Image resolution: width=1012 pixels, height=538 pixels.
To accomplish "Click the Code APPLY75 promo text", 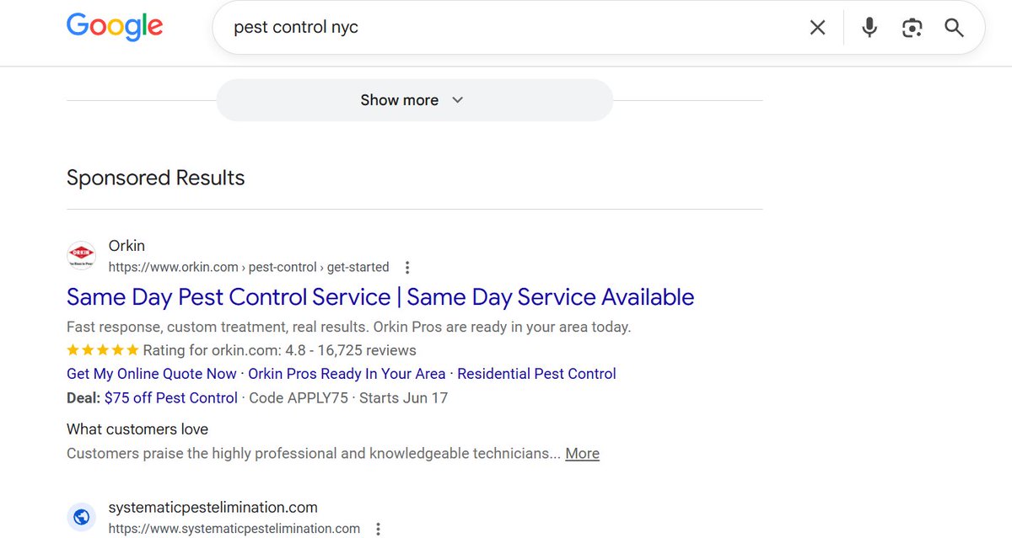I will 299,397.
